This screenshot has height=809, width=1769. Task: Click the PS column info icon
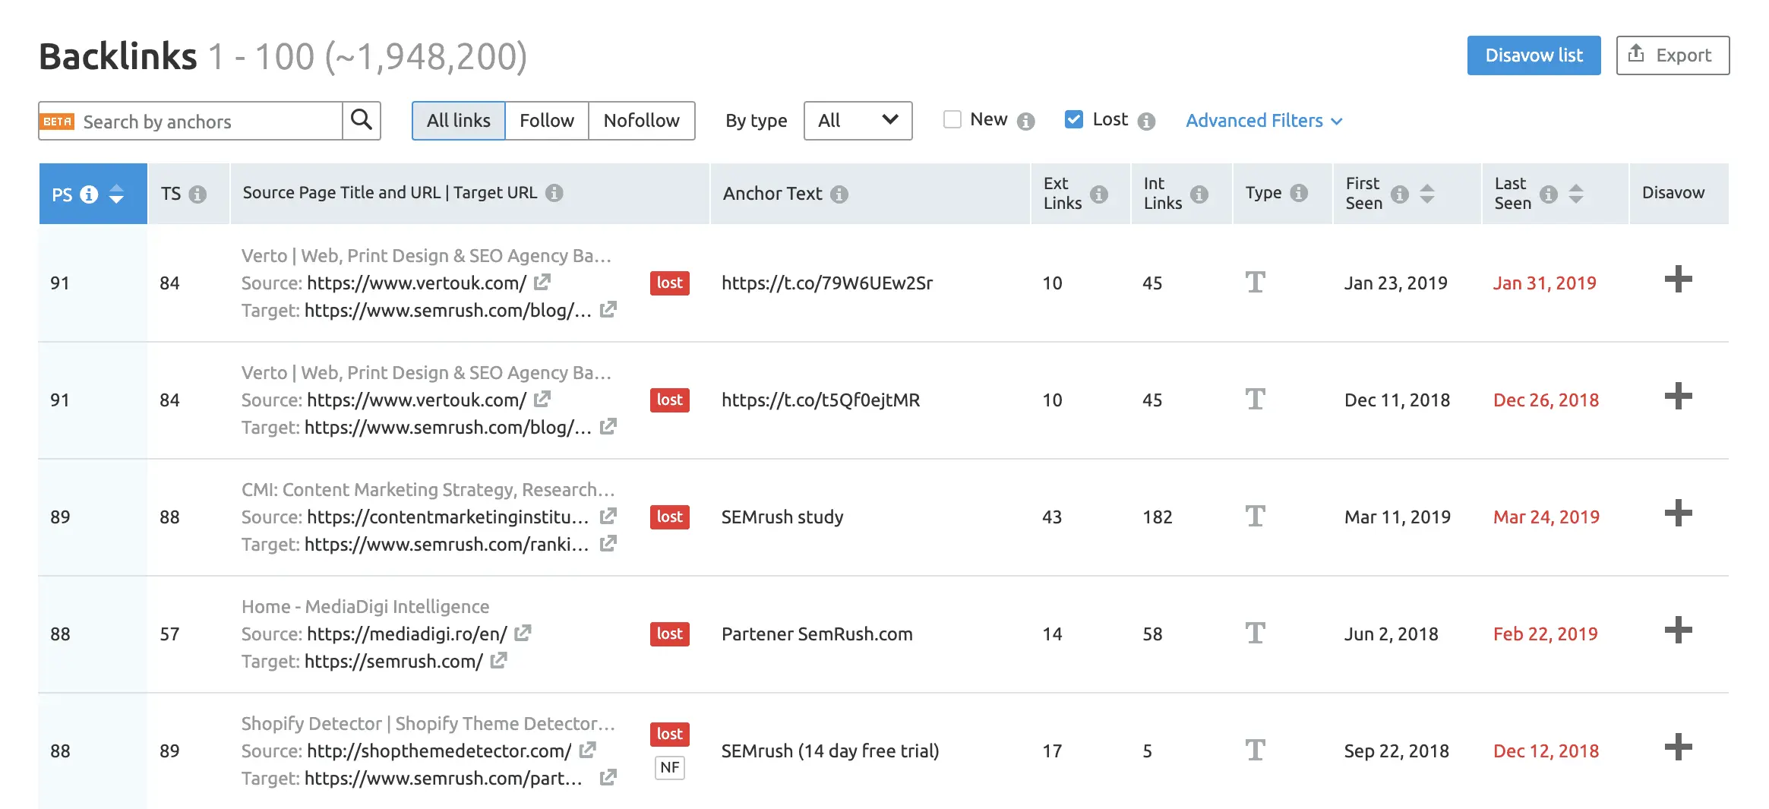(90, 194)
